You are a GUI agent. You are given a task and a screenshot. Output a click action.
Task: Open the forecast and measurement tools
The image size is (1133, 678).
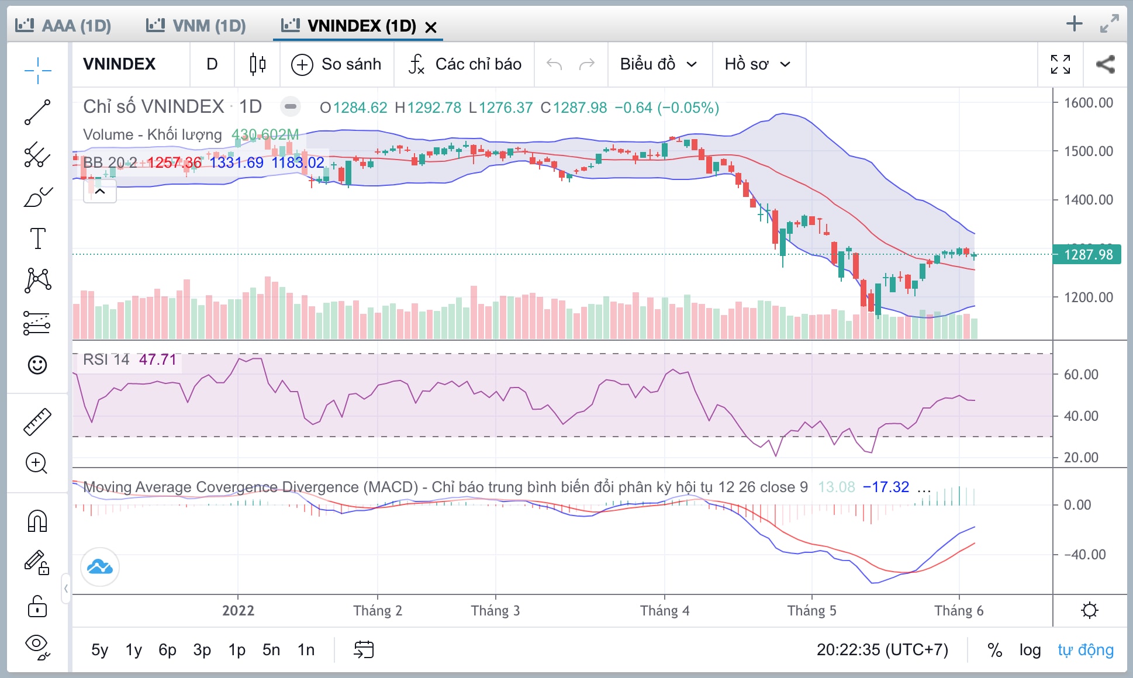coord(37,323)
